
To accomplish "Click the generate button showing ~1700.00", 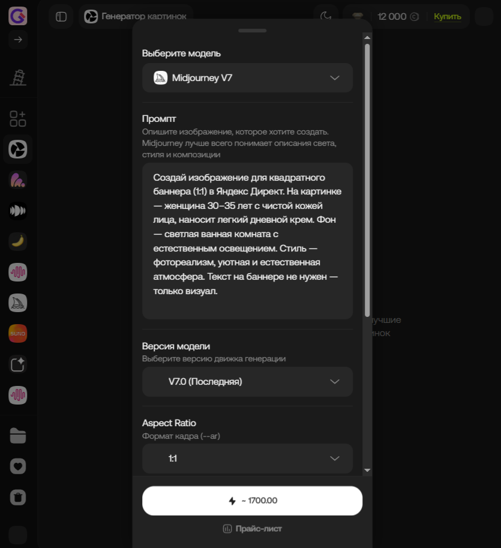I will tap(252, 501).
